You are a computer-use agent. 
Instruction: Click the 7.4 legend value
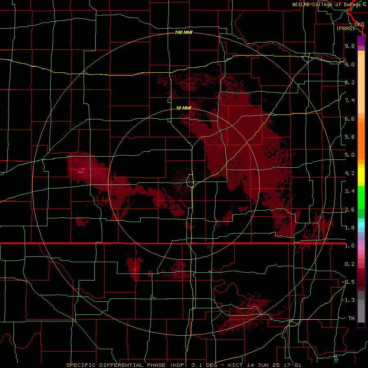350,101
